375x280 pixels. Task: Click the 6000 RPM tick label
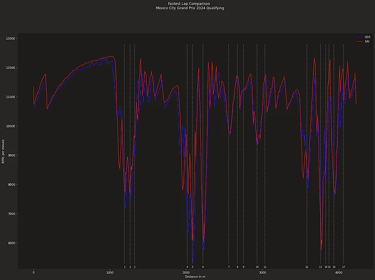[11, 243]
